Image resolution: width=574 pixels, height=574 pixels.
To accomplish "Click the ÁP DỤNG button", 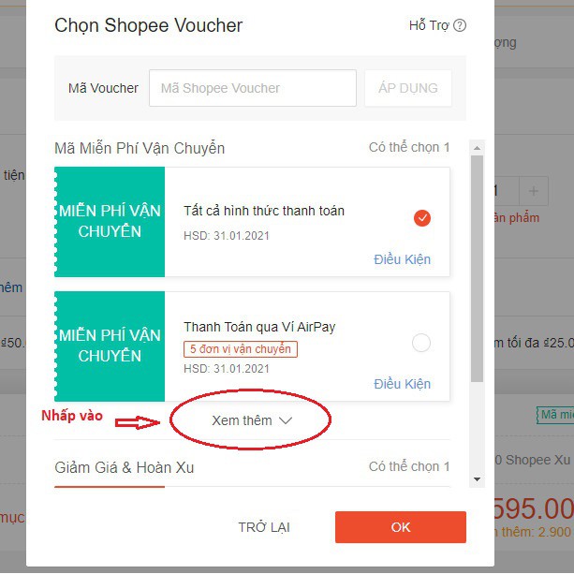I will point(408,88).
